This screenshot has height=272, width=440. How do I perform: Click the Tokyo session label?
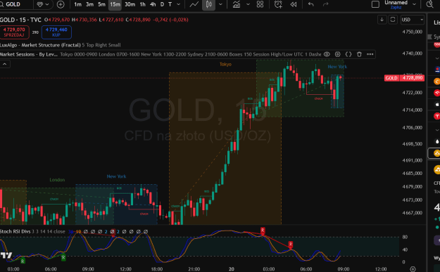tap(225, 65)
